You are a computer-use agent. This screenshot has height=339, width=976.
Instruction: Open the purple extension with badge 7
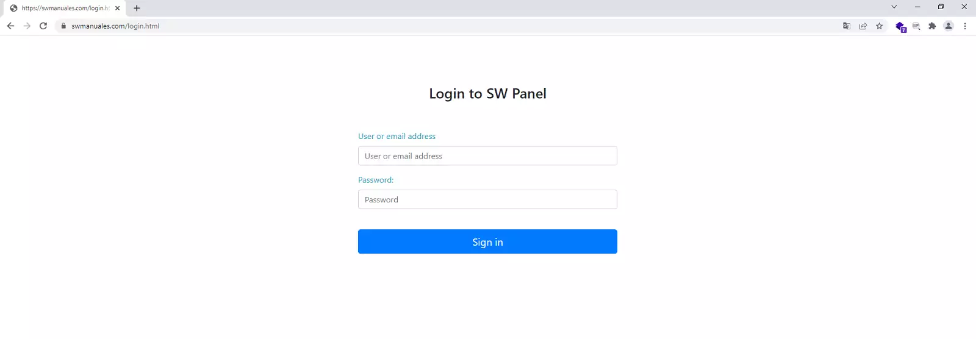tap(900, 26)
